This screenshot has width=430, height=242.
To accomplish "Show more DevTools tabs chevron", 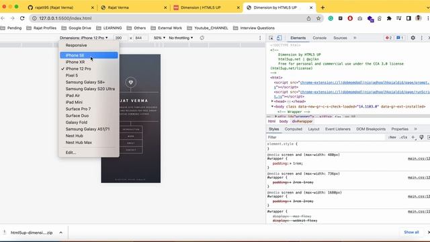I will click(x=355, y=38).
